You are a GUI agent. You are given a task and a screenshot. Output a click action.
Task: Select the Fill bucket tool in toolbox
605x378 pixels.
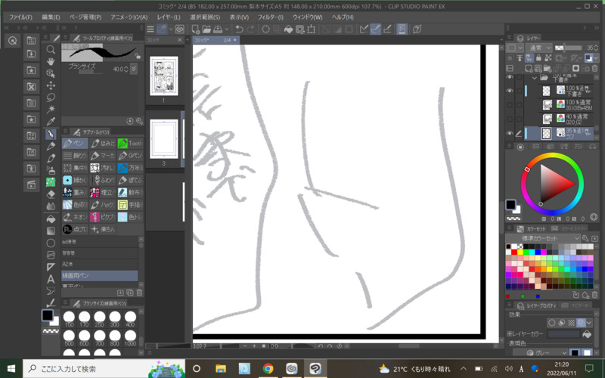(x=51, y=218)
